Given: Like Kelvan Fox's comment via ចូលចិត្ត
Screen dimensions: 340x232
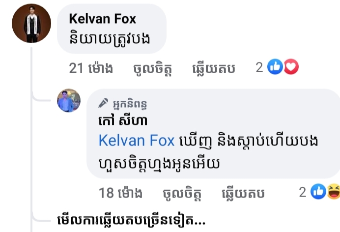Looking at the screenshot, I should [x=153, y=69].
